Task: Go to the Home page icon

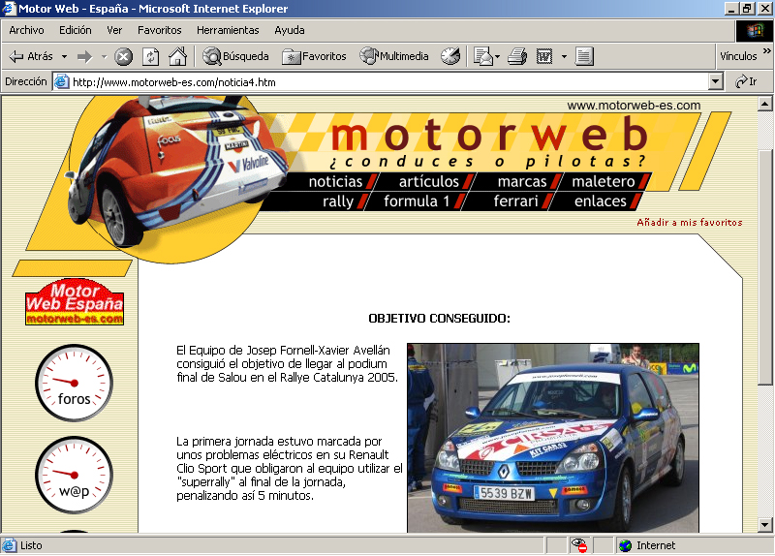Action: click(178, 56)
